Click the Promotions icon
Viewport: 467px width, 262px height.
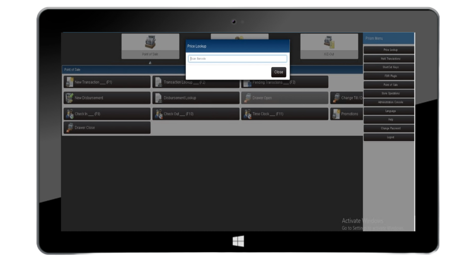[336, 114]
